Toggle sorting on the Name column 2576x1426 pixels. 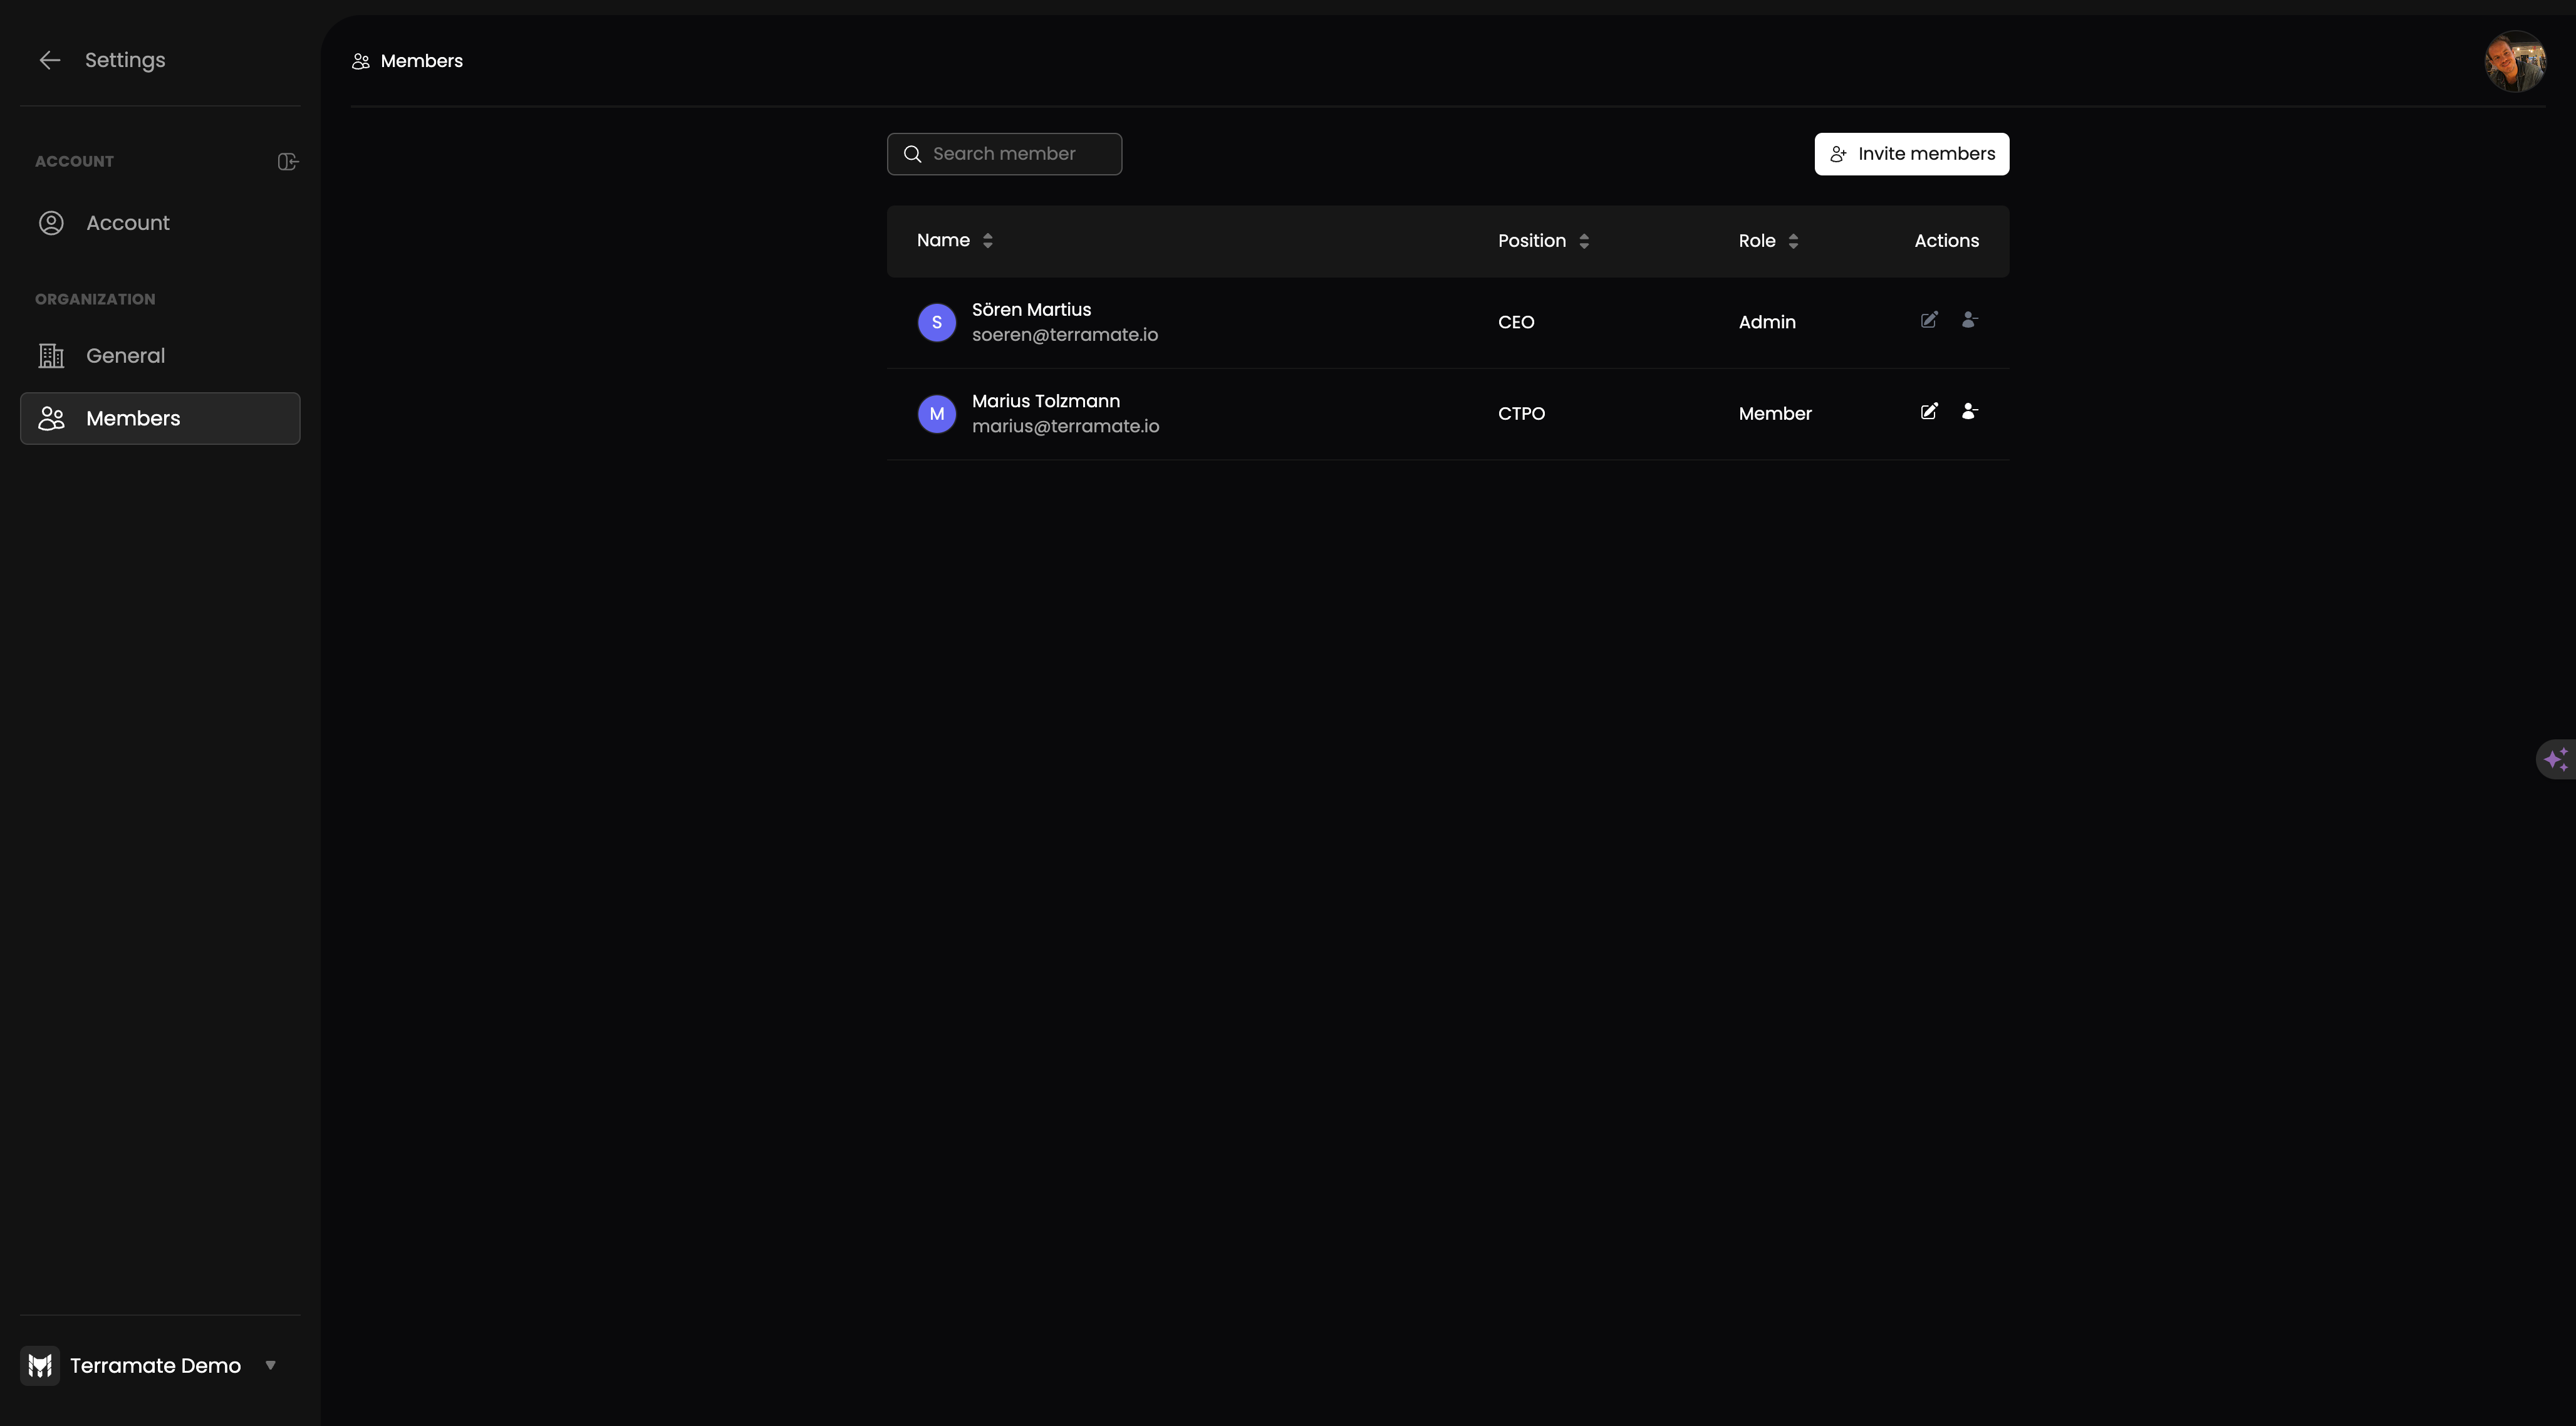987,240
